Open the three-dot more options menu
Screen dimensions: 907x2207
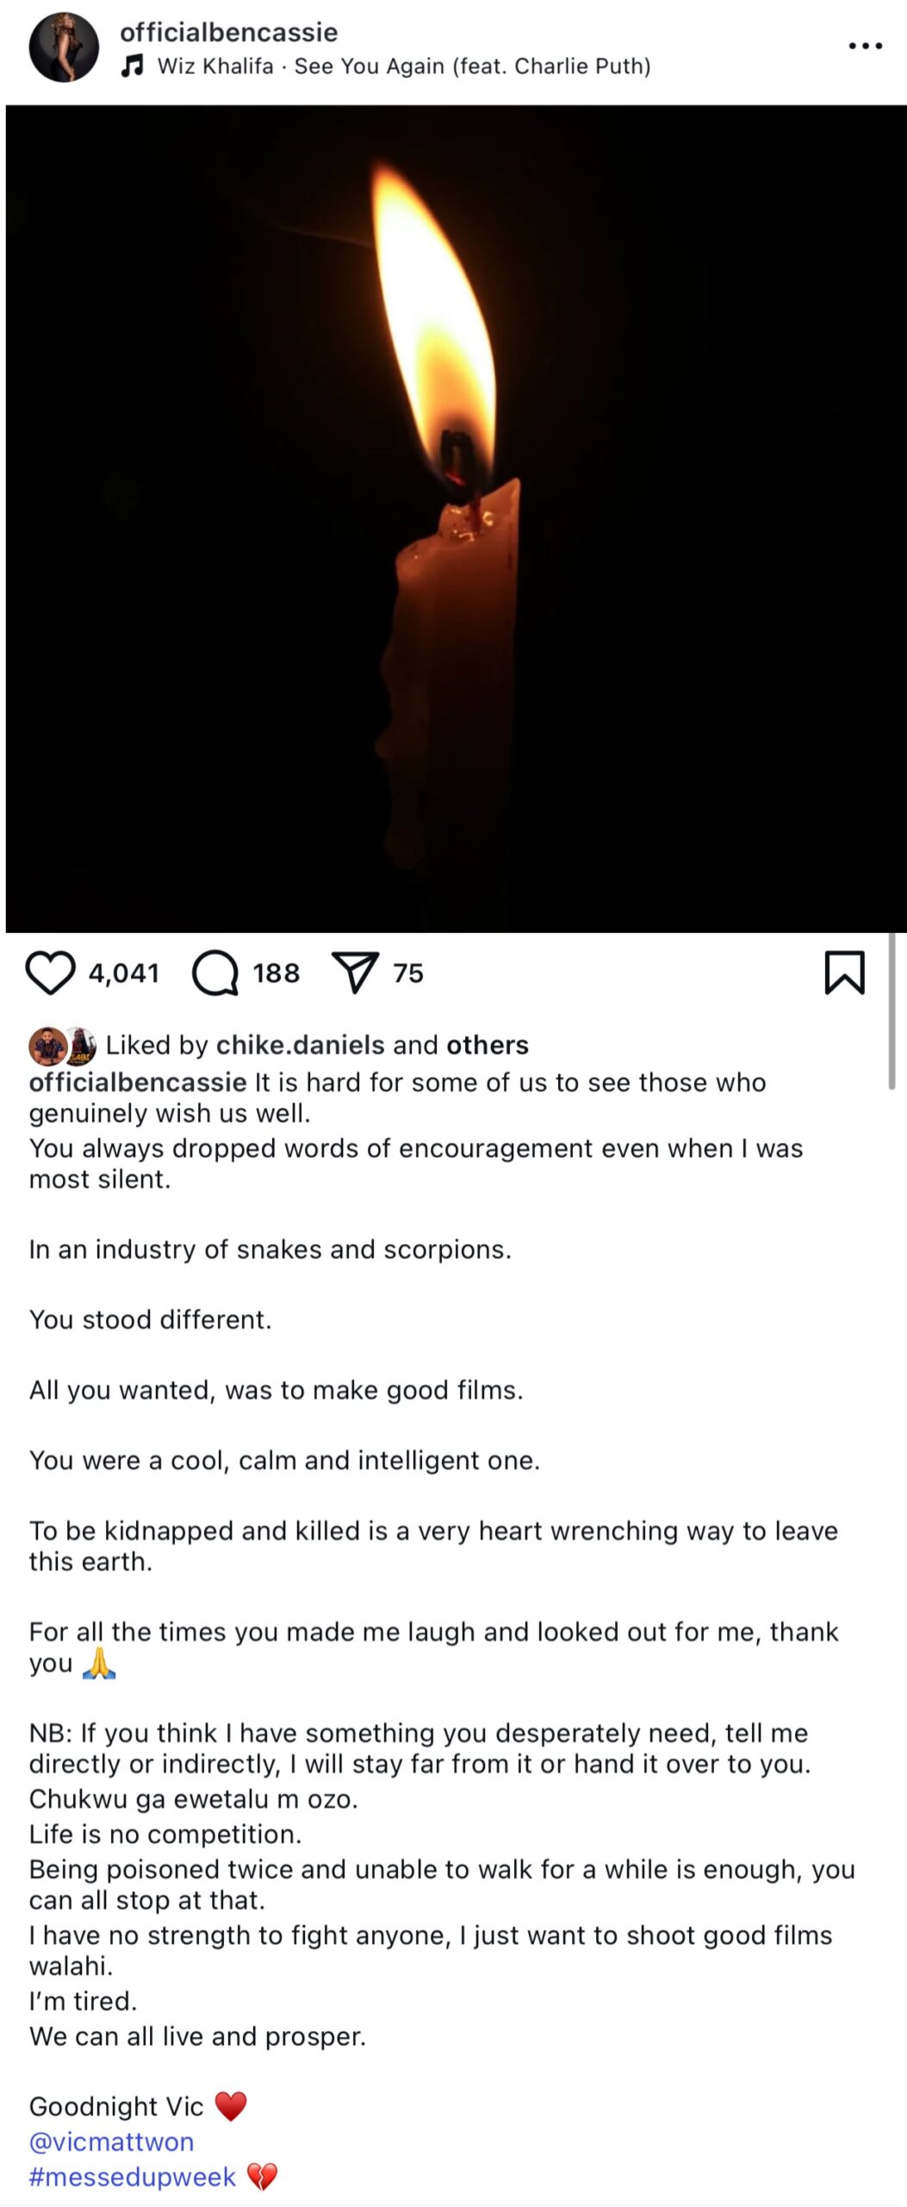[865, 46]
